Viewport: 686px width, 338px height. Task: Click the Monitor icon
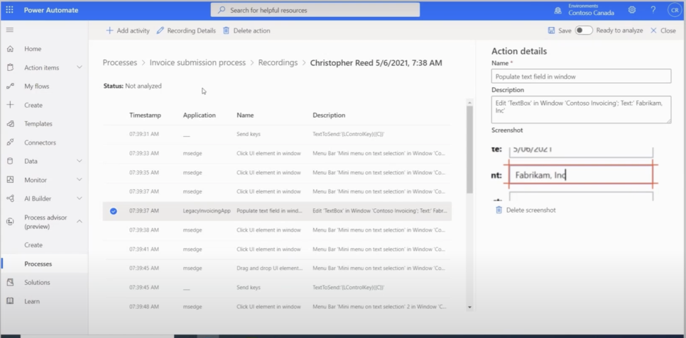tap(10, 179)
